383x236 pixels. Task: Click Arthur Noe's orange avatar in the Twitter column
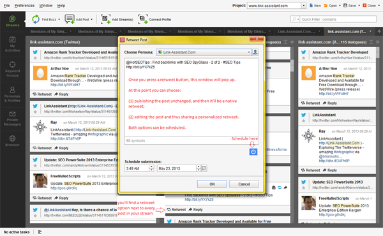tap(40, 73)
